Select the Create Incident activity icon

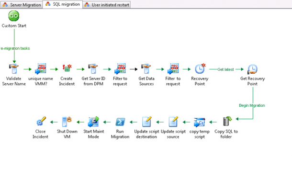tap(67, 68)
